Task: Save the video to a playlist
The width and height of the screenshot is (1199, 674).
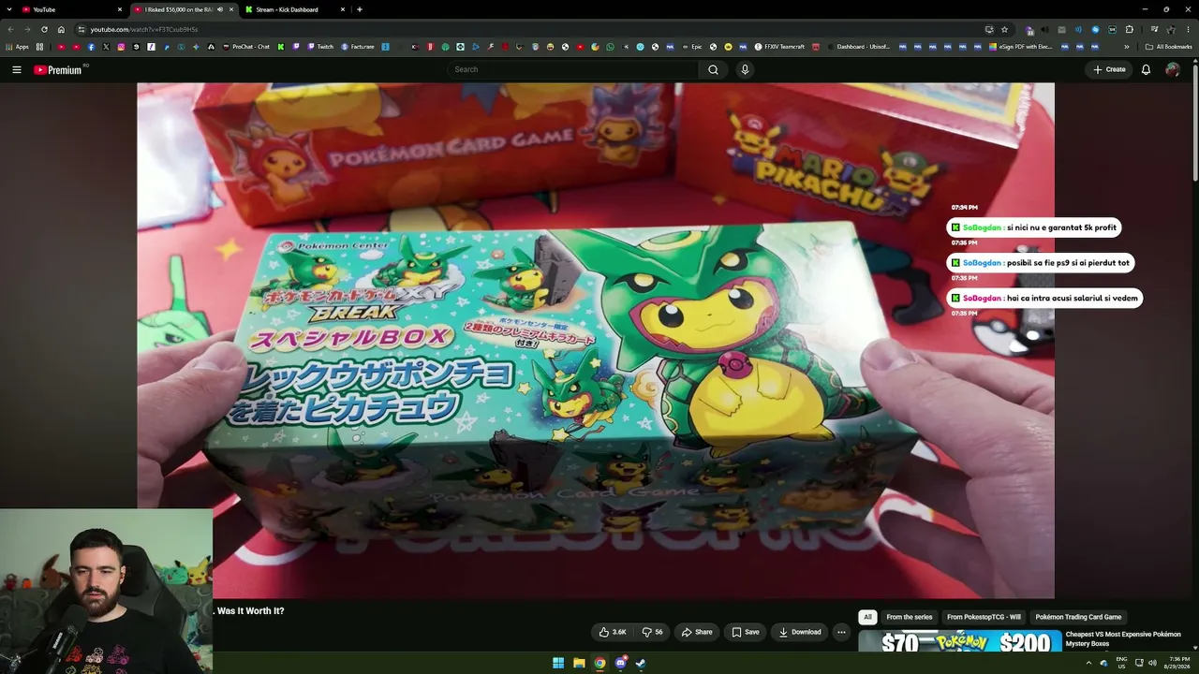Action: (746, 632)
